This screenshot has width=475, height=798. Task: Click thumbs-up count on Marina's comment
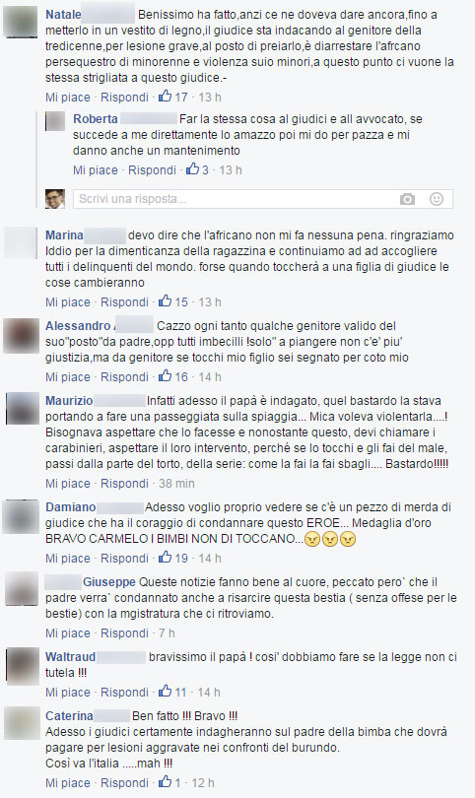181,302
